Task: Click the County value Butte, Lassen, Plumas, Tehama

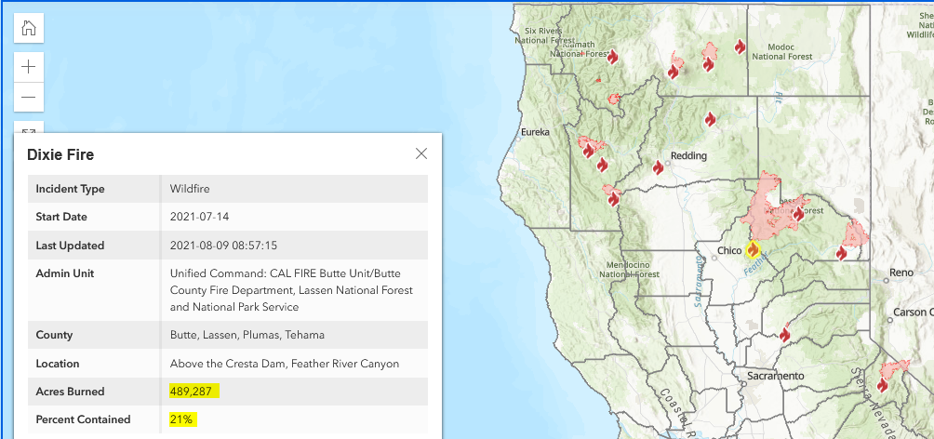Action: (247, 335)
